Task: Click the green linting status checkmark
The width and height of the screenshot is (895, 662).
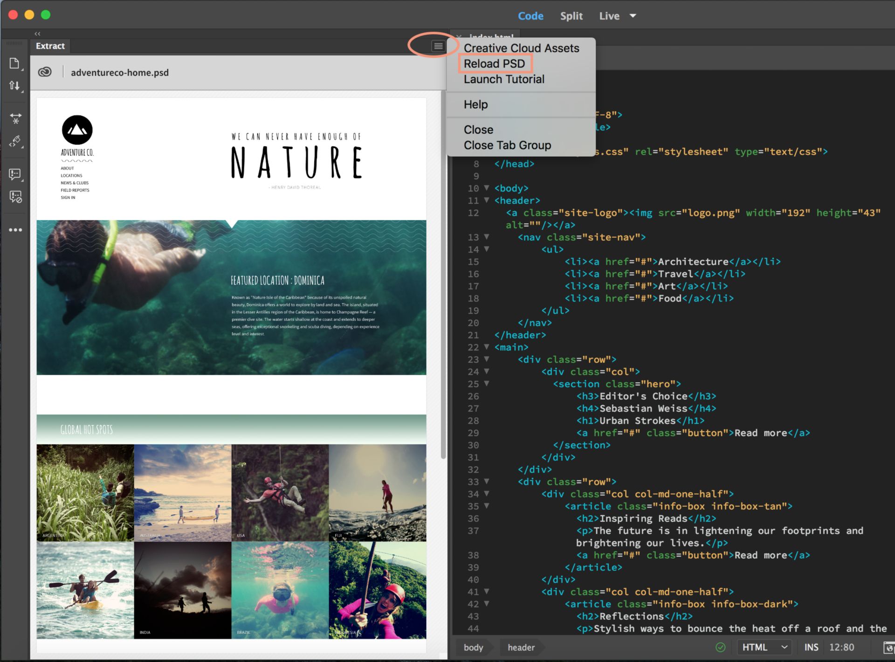Action: pos(720,647)
